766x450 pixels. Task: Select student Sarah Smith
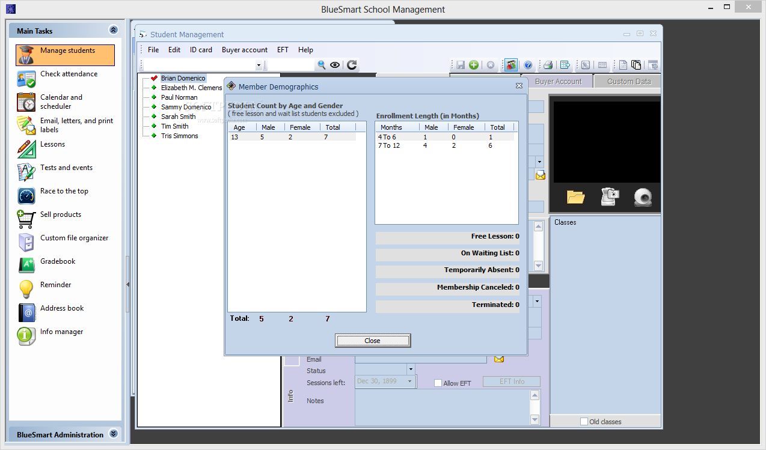click(x=178, y=117)
